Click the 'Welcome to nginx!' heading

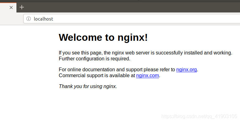coord(103,37)
